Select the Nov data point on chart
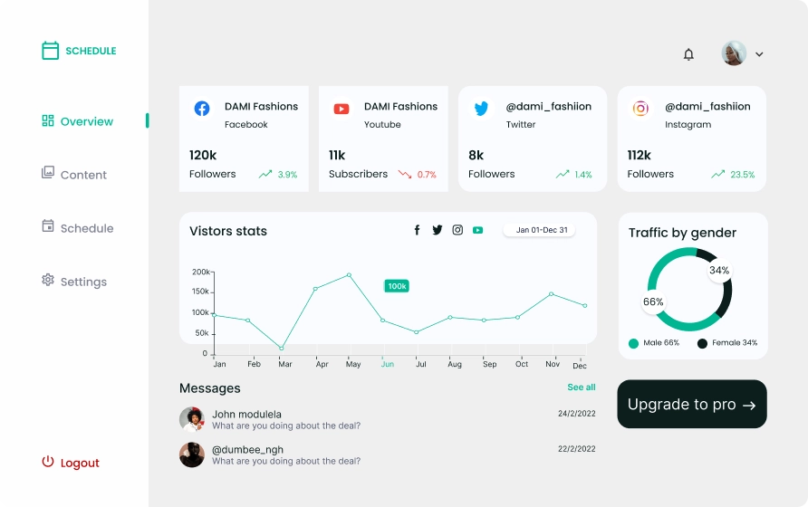Screen dimensions: 808x507 tap(552, 294)
